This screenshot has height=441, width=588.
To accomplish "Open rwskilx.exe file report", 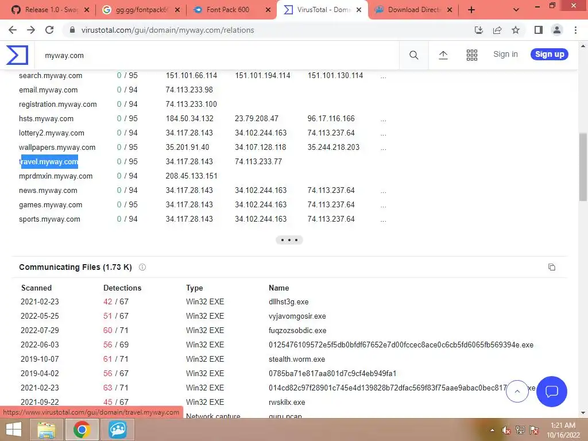I will (287, 403).
